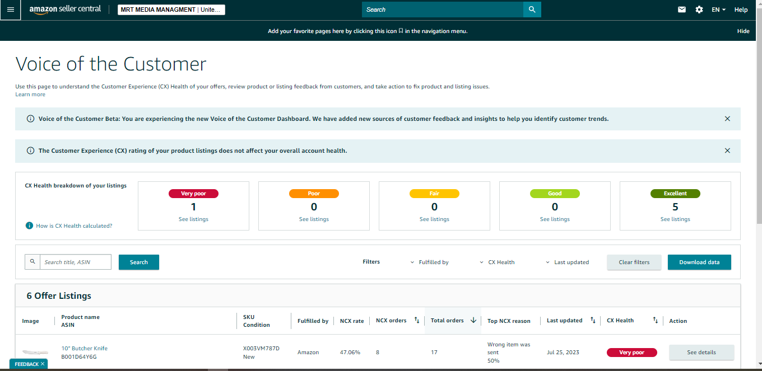
Task: Click the Top NCX reason column header
Action: [509, 321]
